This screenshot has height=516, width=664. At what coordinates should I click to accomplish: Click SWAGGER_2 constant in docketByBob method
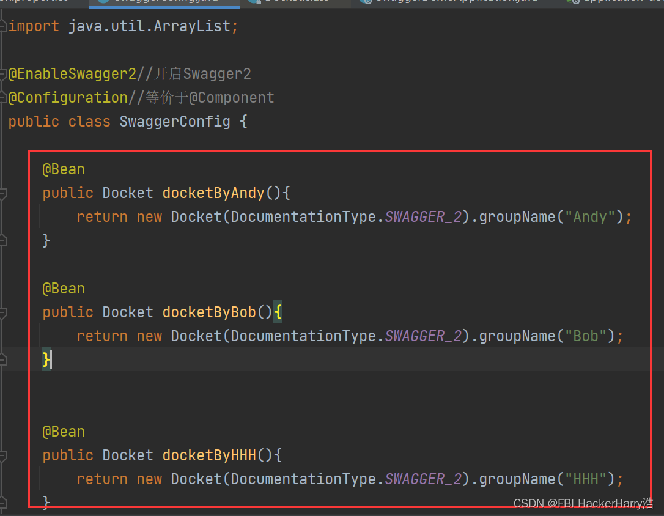423,336
